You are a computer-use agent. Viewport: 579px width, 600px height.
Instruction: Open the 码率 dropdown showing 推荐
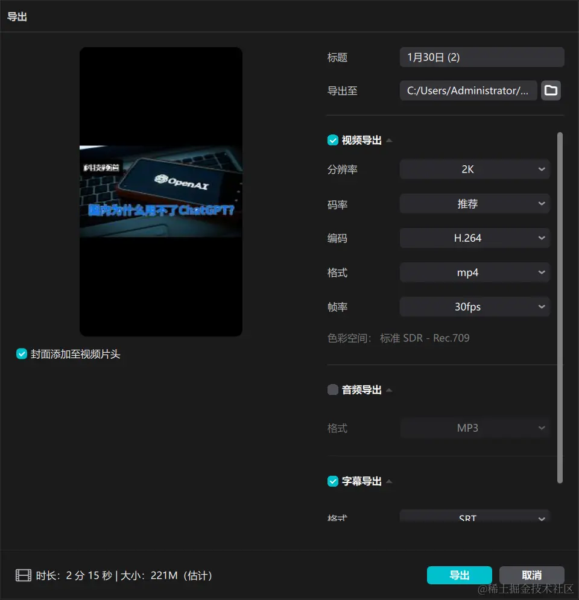[475, 203]
